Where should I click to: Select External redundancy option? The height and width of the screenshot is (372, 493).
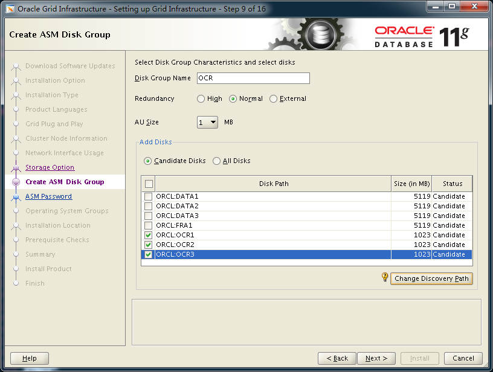tap(274, 99)
